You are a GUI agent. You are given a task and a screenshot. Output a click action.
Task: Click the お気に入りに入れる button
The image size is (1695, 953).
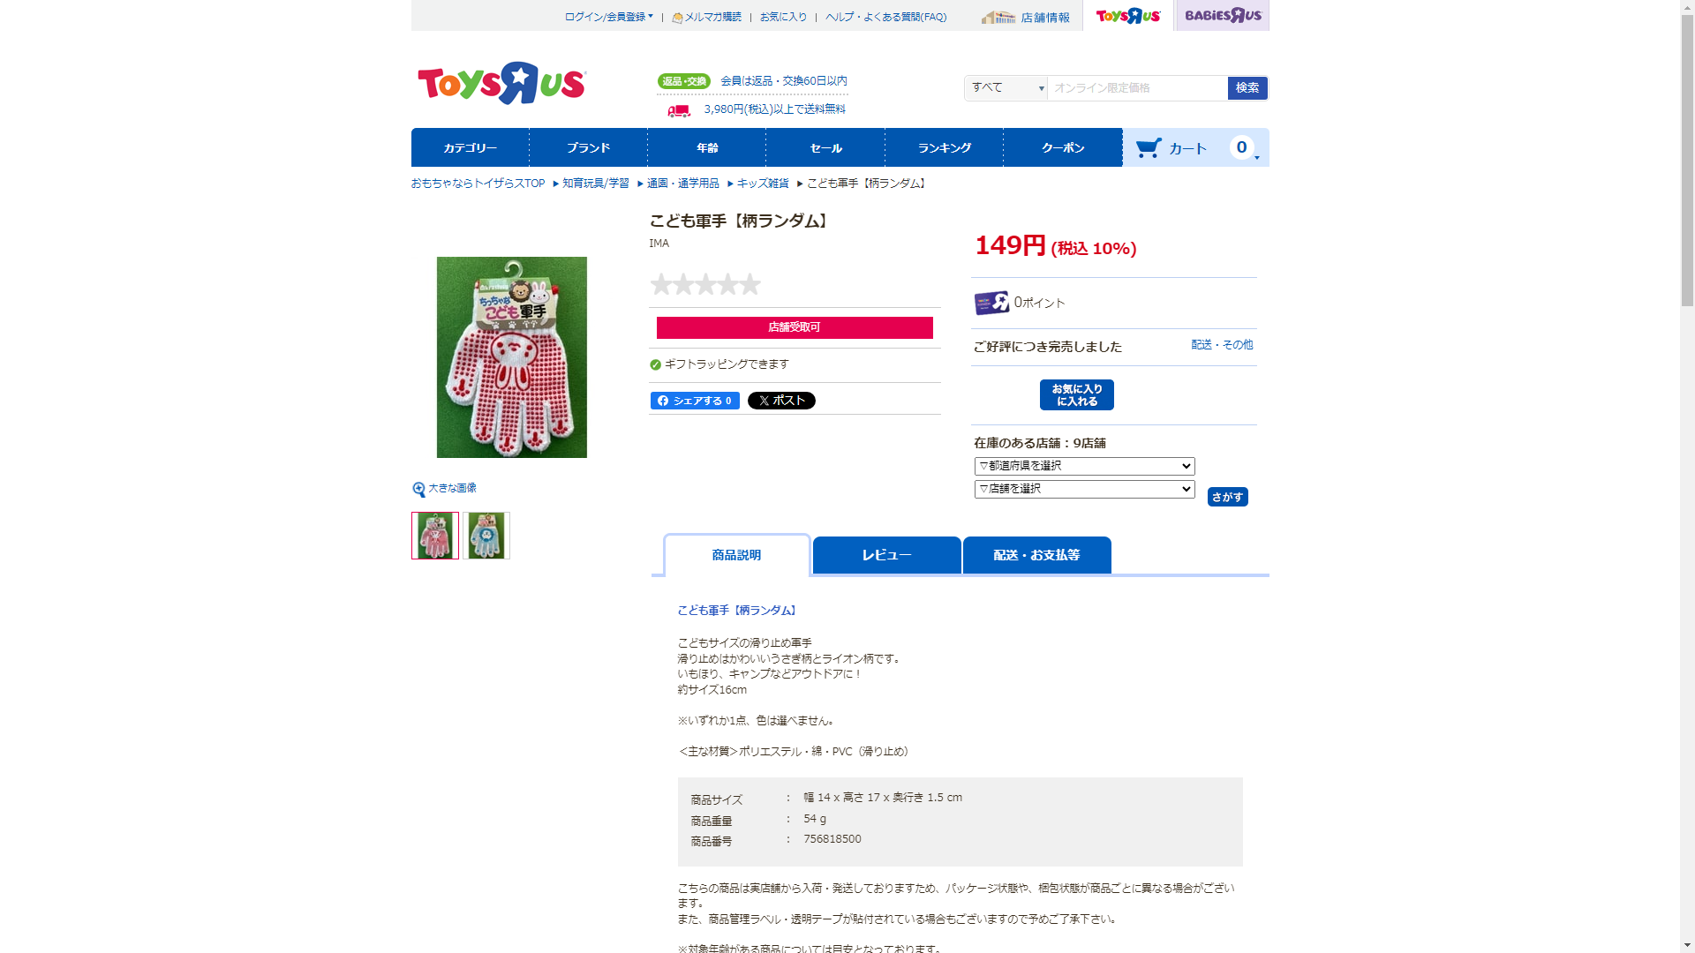pos(1076,394)
